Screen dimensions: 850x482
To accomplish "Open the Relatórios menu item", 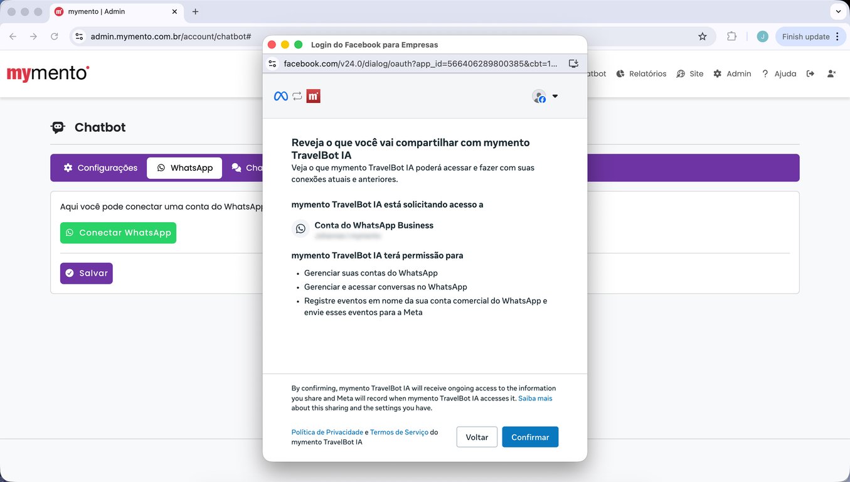I will pyautogui.click(x=641, y=73).
